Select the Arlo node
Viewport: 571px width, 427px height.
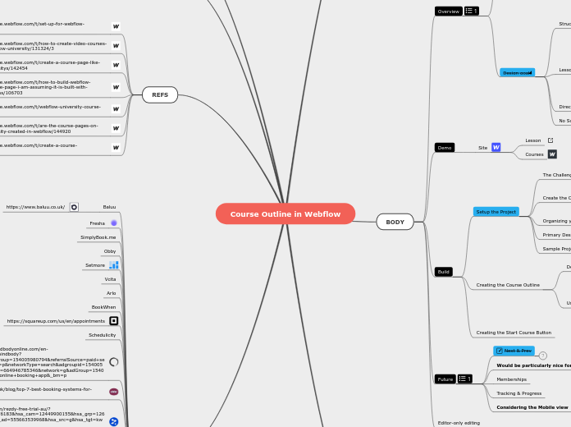[x=111, y=293]
